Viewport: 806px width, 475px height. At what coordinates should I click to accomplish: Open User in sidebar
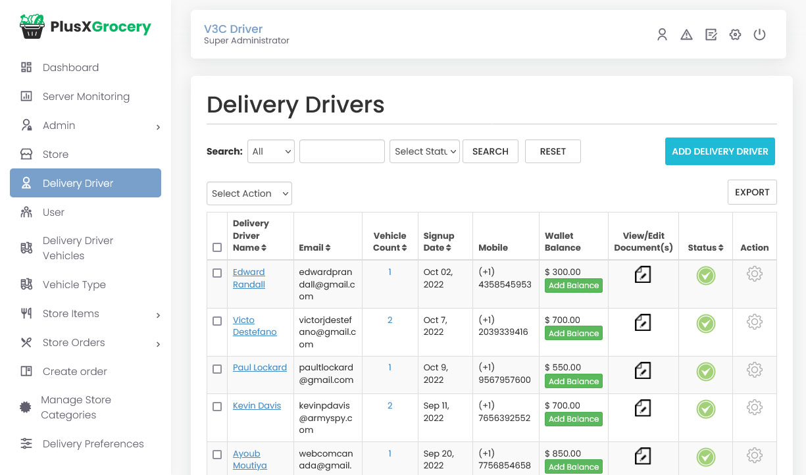pos(86,212)
